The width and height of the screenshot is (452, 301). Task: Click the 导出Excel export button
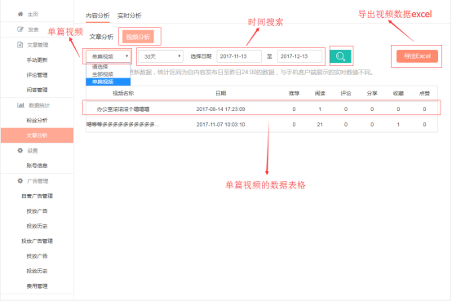pos(417,56)
